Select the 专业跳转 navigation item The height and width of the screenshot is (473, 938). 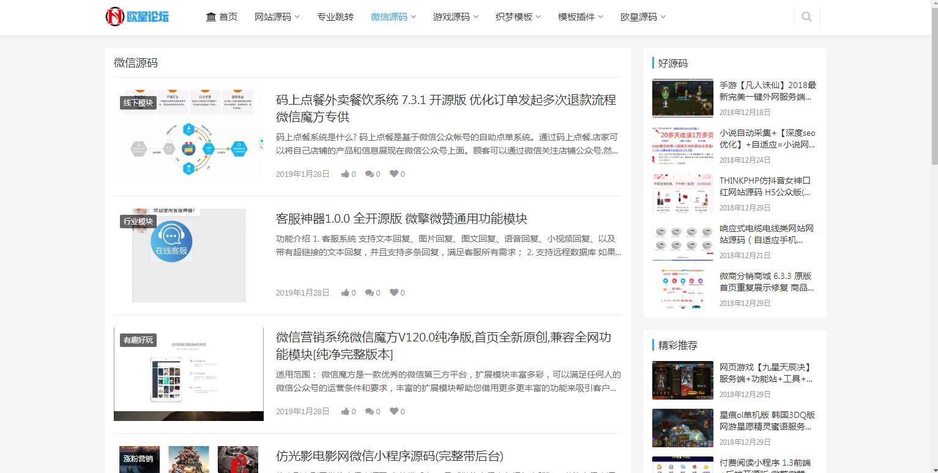click(x=335, y=17)
